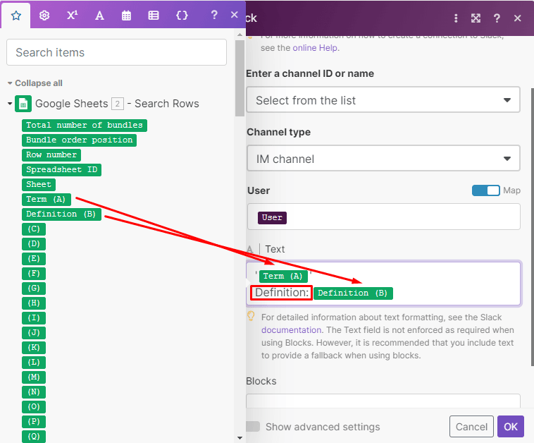Select the Definition (B) item in list
534x443 pixels.
coord(61,214)
